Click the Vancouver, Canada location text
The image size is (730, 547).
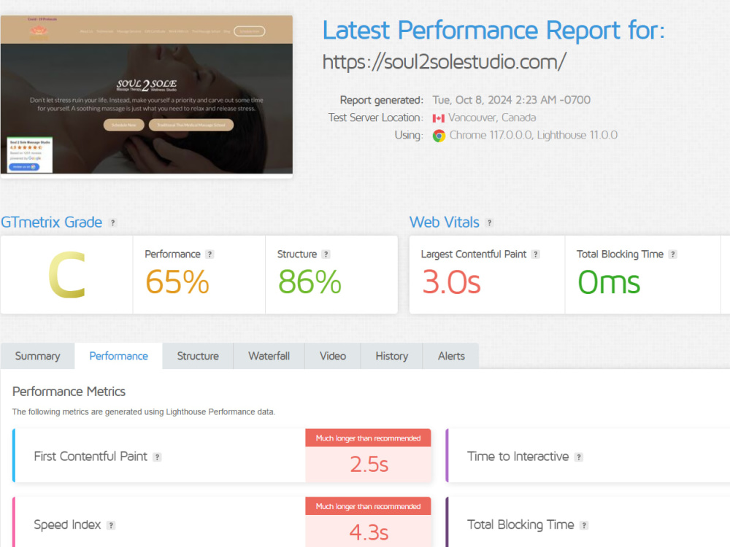492,117
